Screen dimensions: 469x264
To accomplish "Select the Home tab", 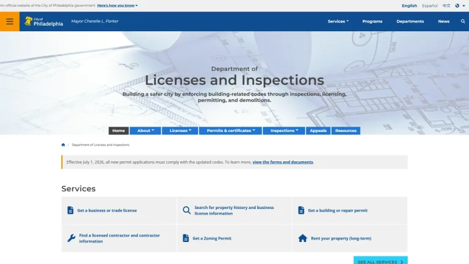I will click(x=118, y=131).
